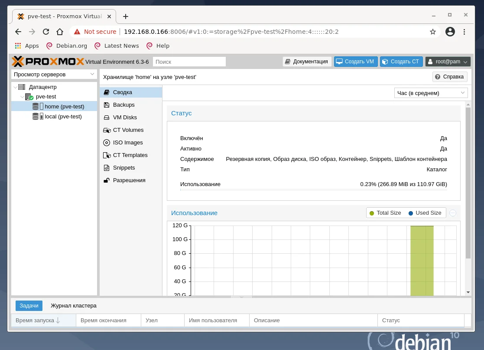Open VM Disks section
The image size is (484, 350).
131,118
